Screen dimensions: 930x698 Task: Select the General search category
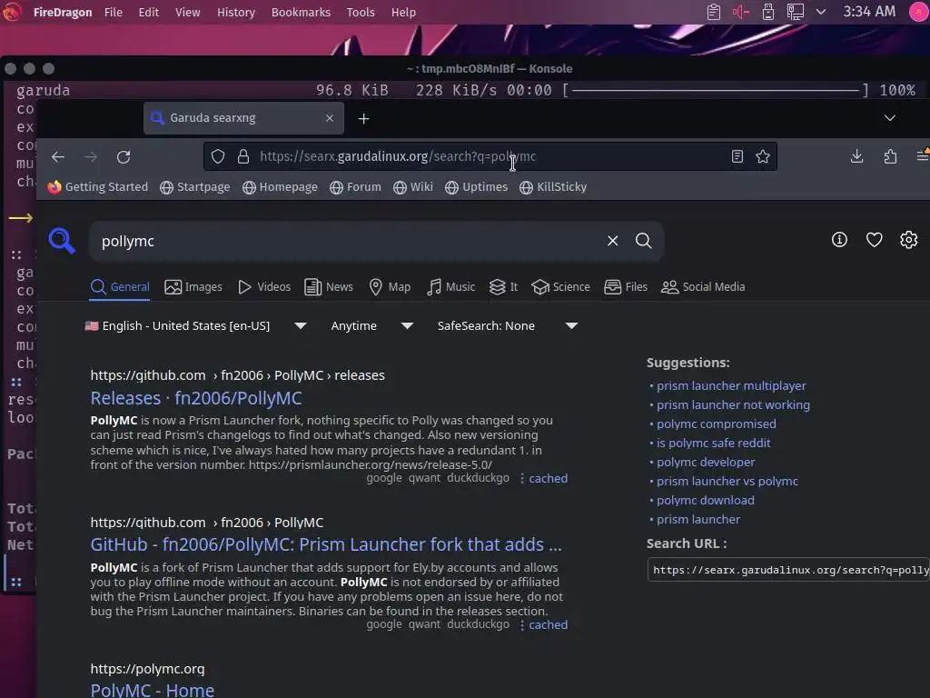click(x=120, y=286)
